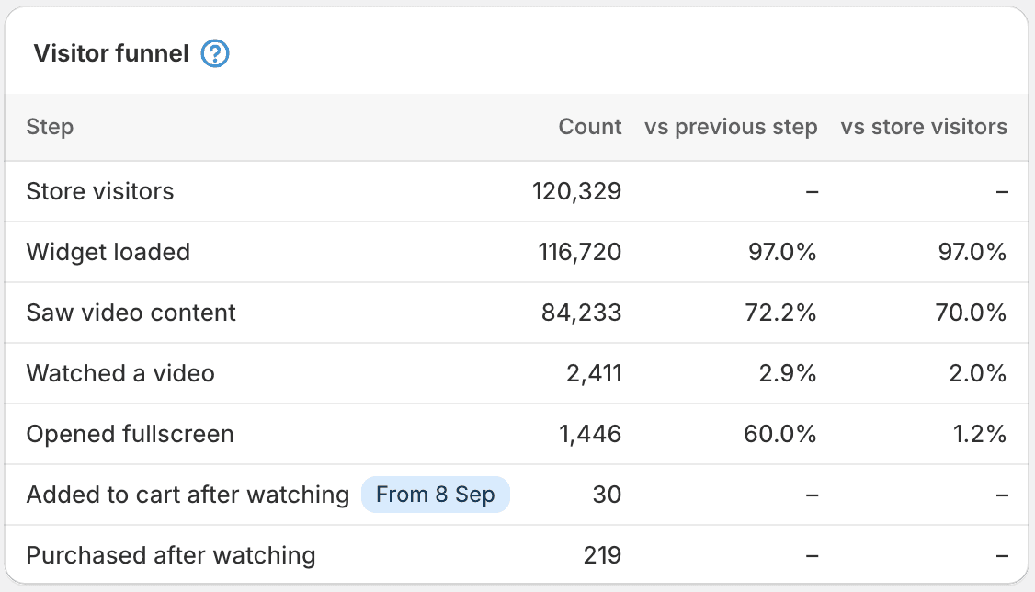This screenshot has height=592, width=1035.
Task: Click the 'Step' column header
Action: (50, 127)
